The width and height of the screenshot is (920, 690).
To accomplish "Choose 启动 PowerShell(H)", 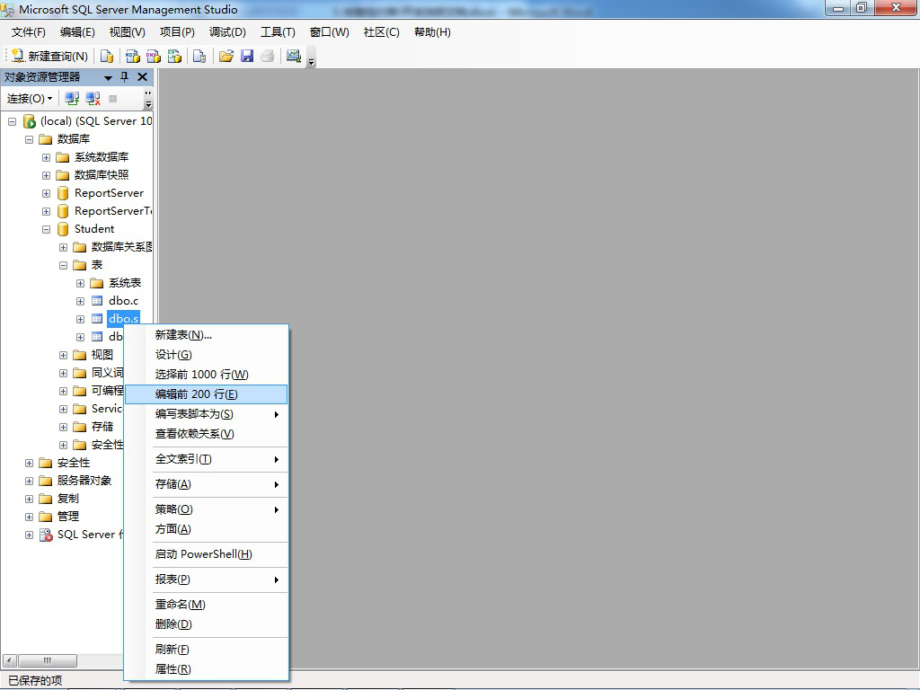I will tap(207, 554).
